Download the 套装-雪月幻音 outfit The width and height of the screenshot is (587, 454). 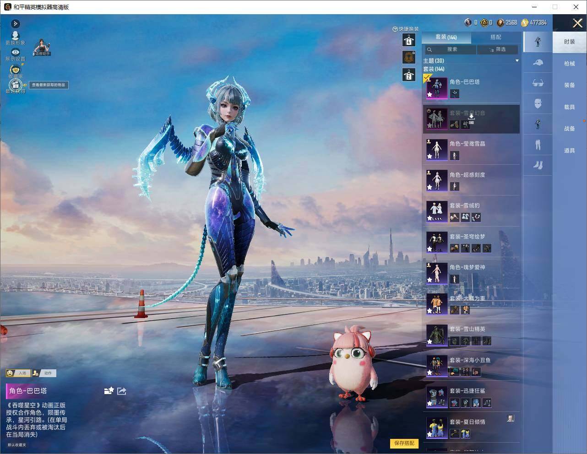click(x=471, y=119)
